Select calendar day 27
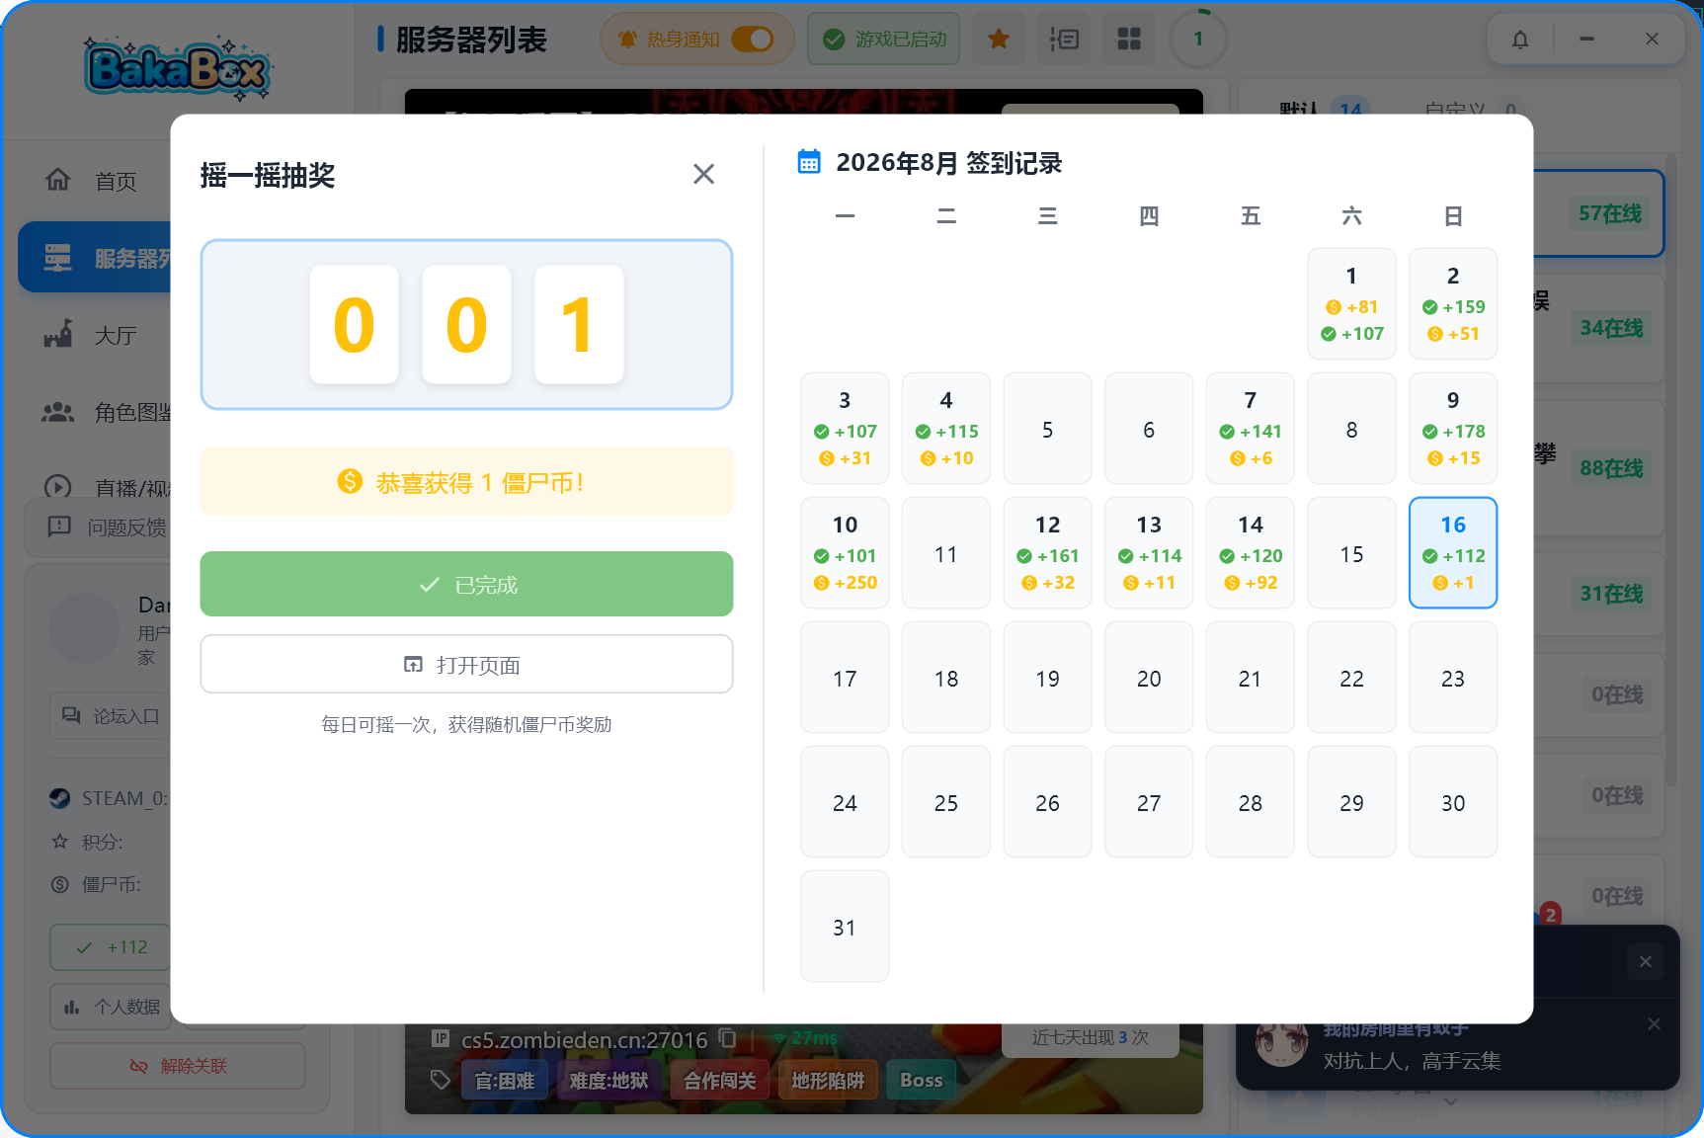Viewport: 1704px width, 1138px height. pyautogui.click(x=1149, y=802)
